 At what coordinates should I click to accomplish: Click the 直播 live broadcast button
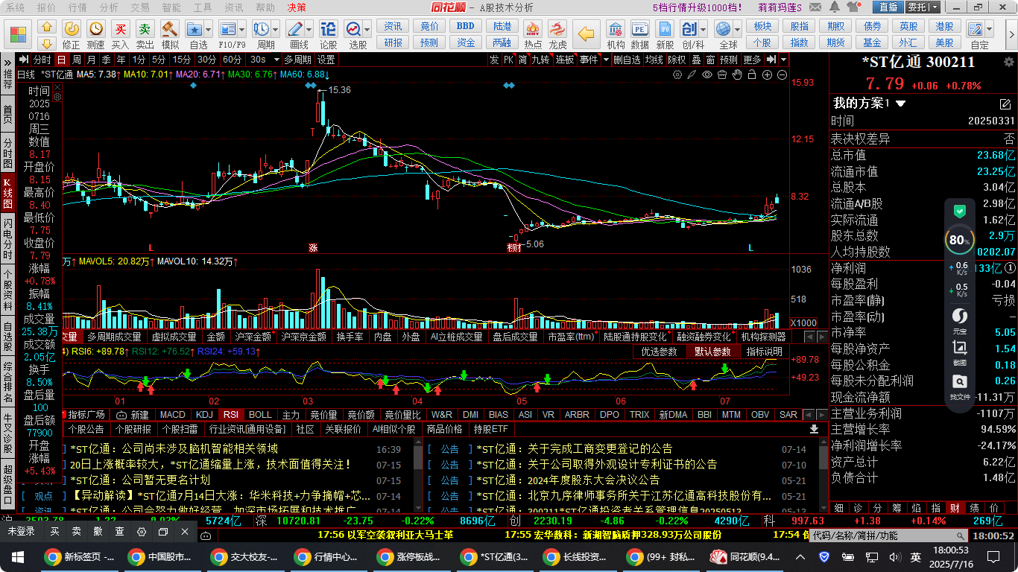[x=888, y=7]
